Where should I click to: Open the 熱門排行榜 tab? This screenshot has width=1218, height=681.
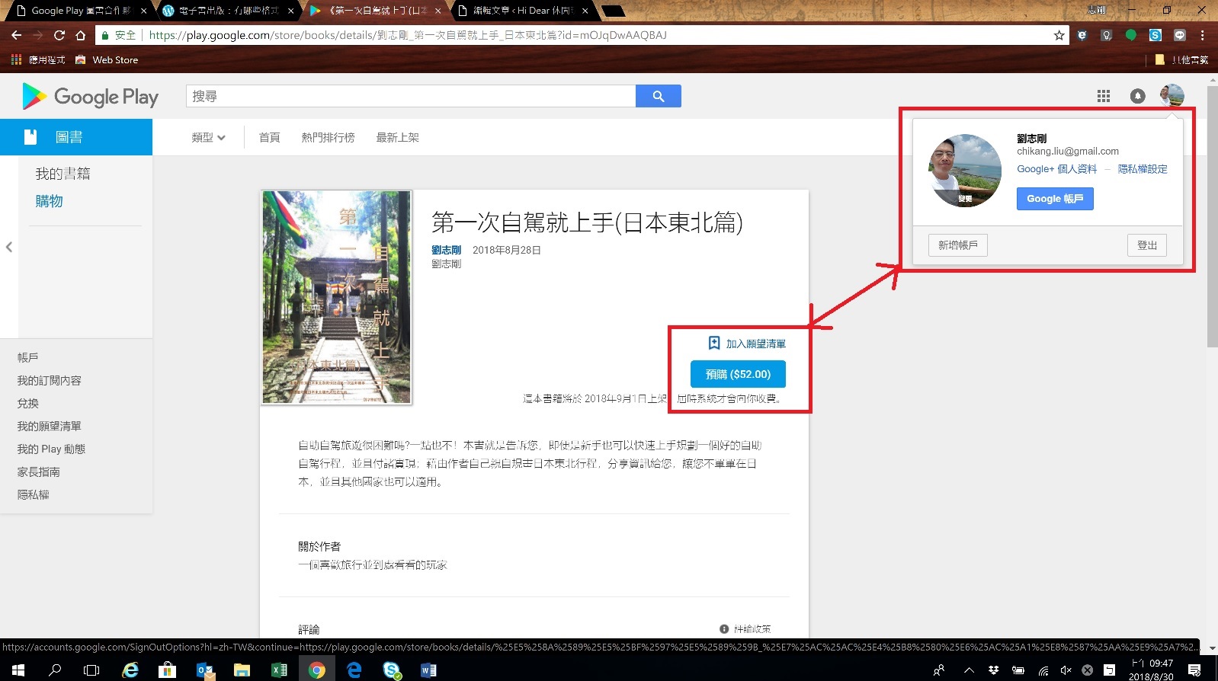[x=328, y=138]
